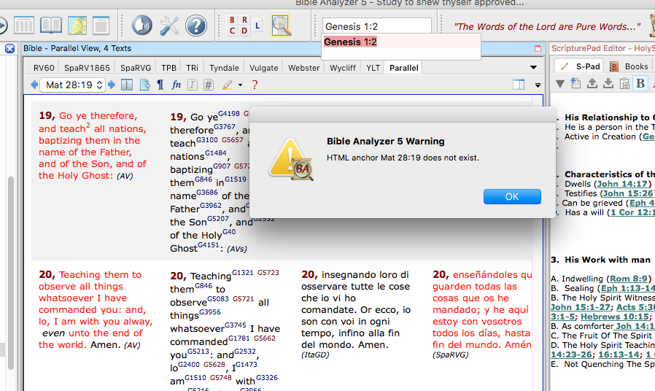Viewport: 655px width, 391px height.
Task: Open the Bible tabs list dropdown arrow
Action: tap(533, 67)
